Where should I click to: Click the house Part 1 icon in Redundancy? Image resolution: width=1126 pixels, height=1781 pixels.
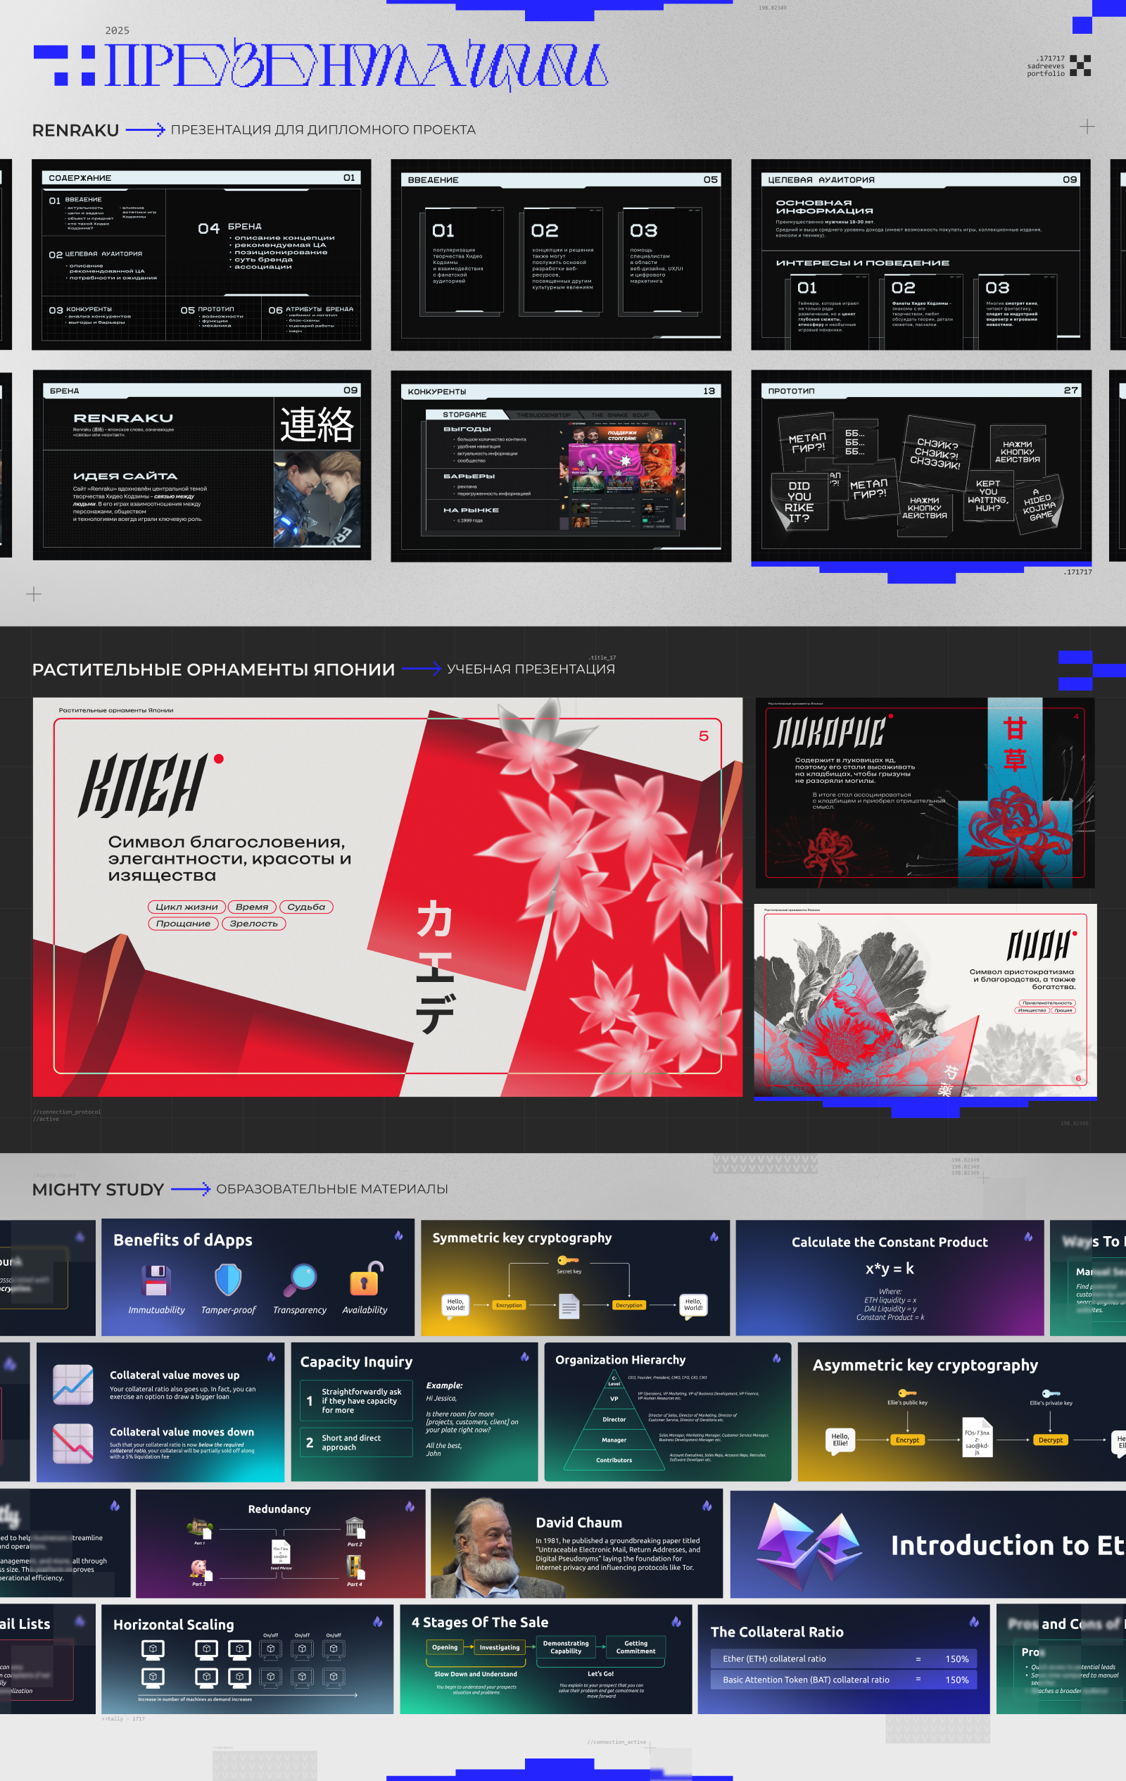click(200, 1528)
